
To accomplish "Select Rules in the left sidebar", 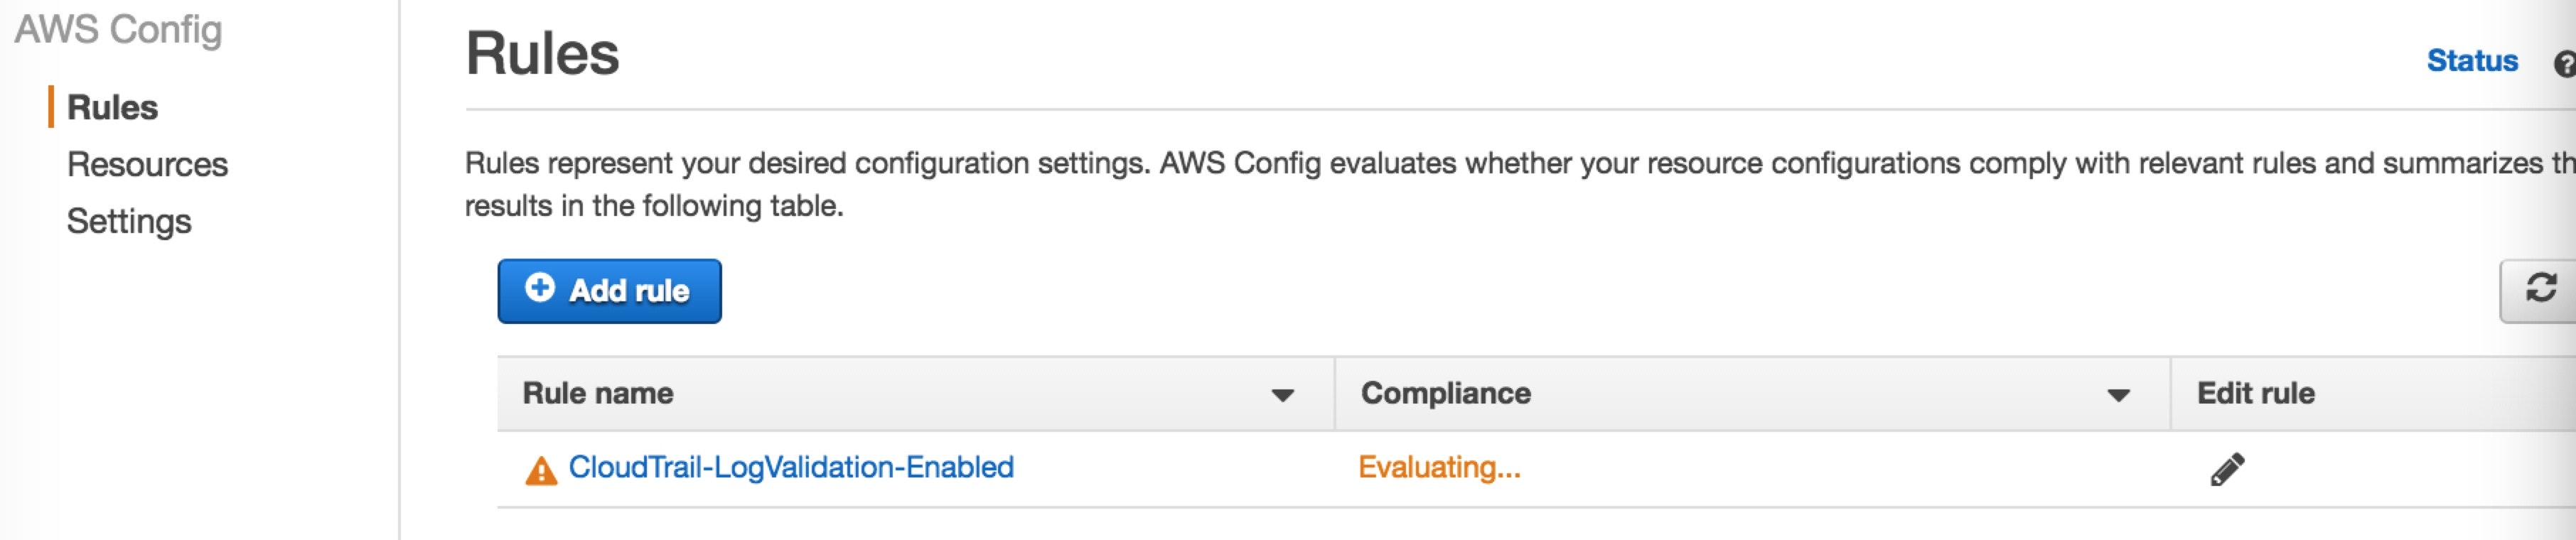I will click(112, 107).
